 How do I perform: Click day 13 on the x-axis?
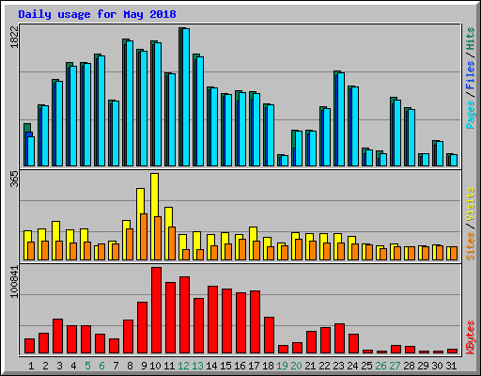(x=197, y=366)
